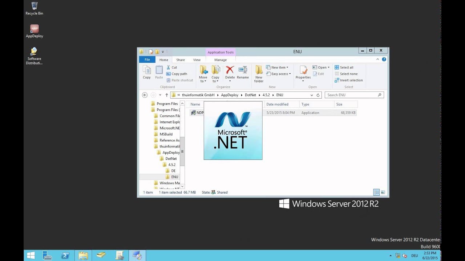Screen dimensions: 465x261
Task: Delete the selected file with red X
Action: [x=230, y=74]
